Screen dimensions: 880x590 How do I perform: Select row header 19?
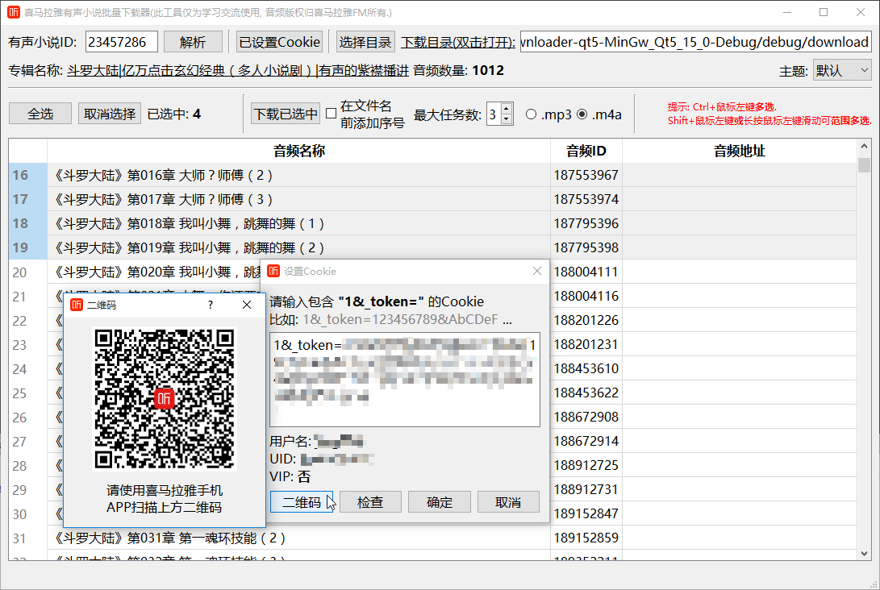(27, 247)
